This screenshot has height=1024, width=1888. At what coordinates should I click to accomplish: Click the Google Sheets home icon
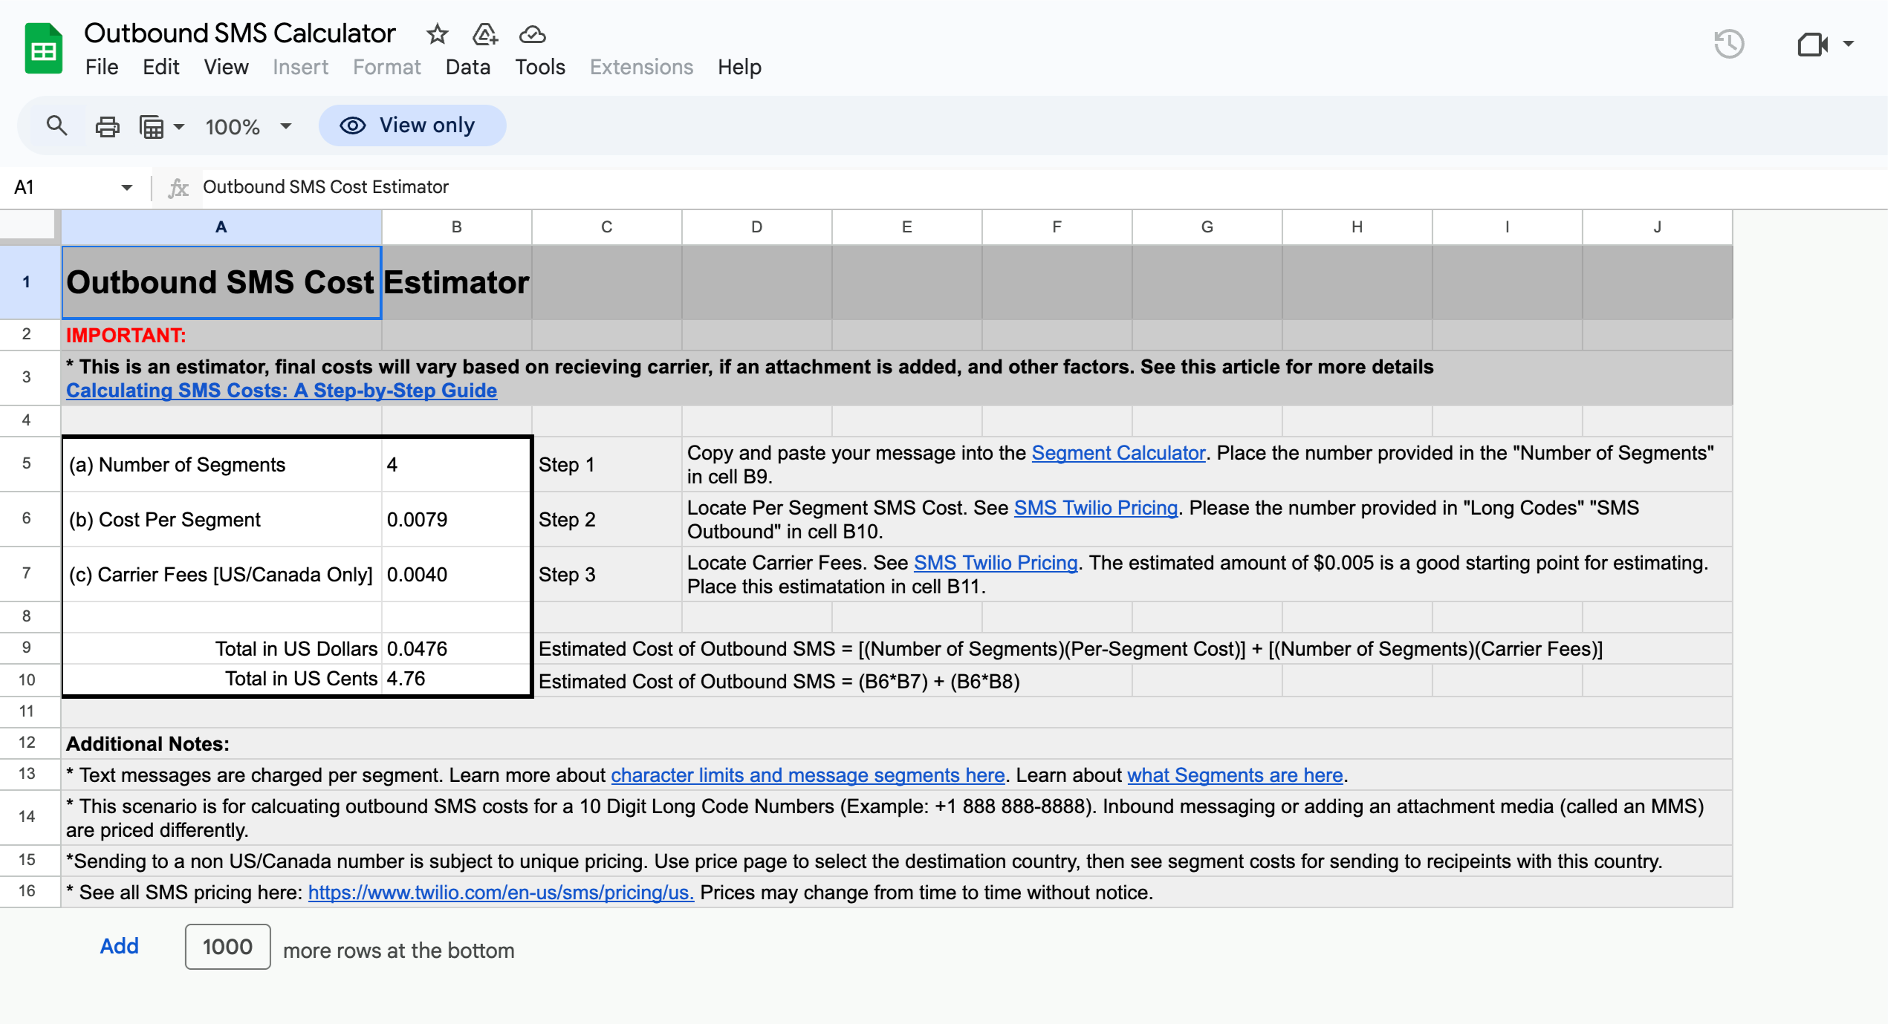(x=43, y=49)
